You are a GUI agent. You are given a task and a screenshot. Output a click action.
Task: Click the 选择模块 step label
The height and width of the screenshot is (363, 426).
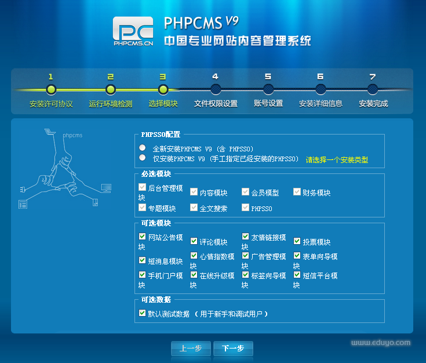pos(163,104)
